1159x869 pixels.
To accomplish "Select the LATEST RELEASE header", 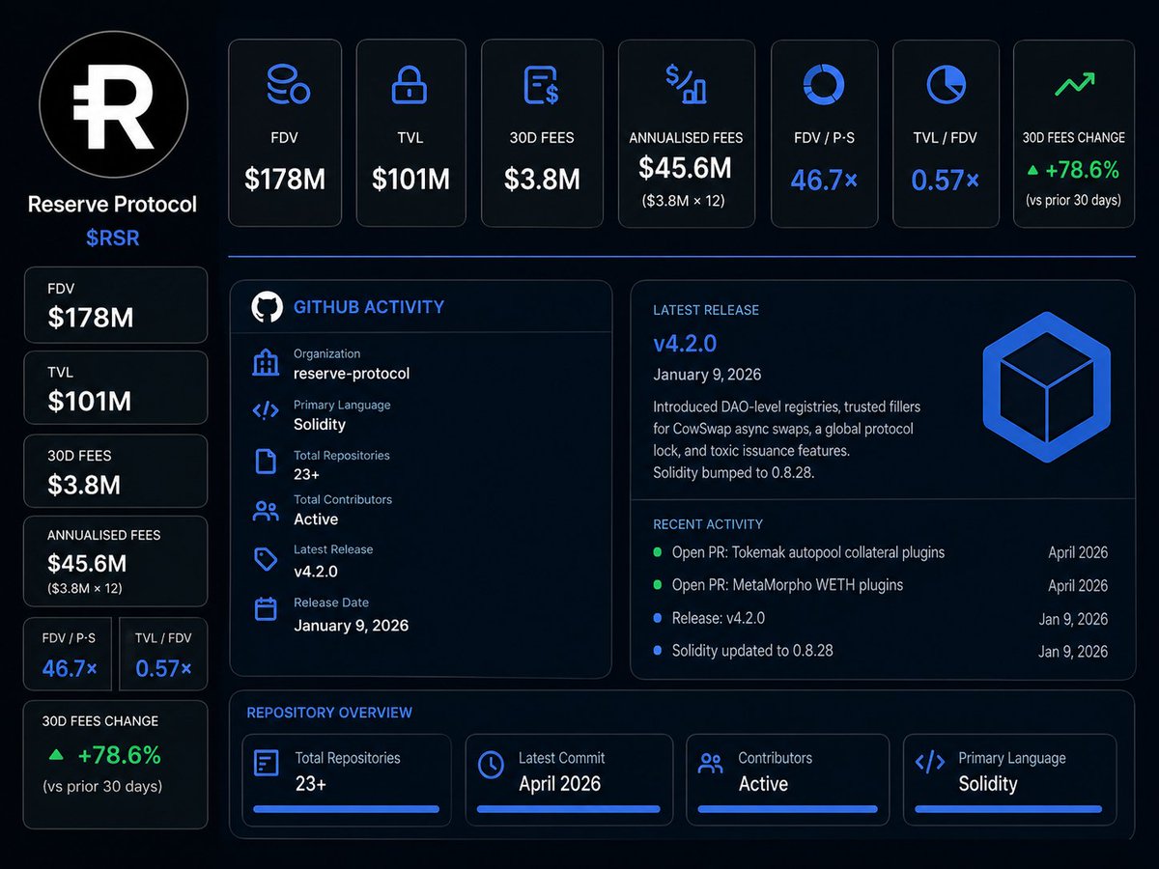I will [x=706, y=310].
